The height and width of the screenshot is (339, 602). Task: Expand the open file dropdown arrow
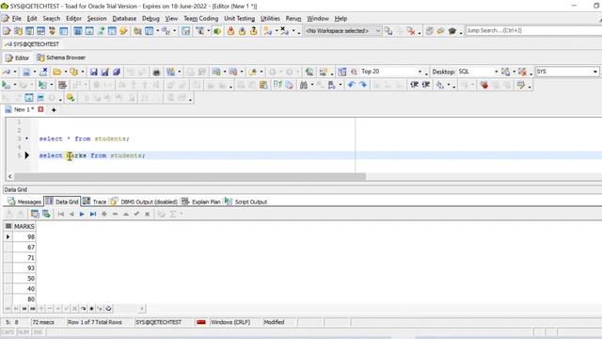(65, 72)
